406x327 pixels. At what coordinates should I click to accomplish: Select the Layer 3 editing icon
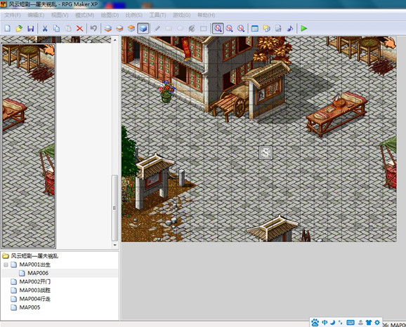[x=131, y=28]
